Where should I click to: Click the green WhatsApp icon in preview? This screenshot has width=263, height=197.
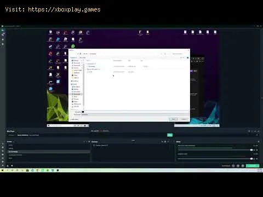point(73,46)
